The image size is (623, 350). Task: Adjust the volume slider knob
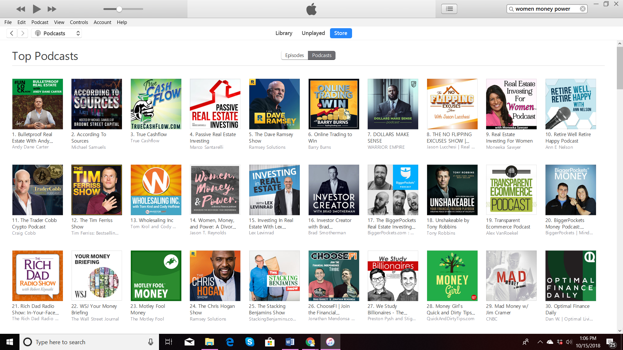click(119, 9)
